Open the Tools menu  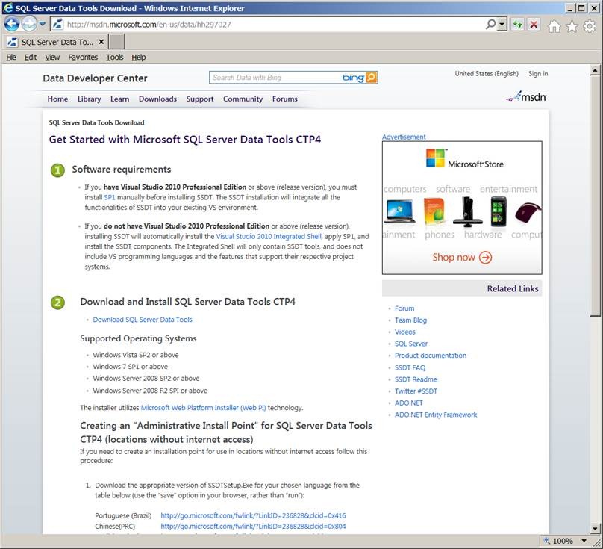pos(115,57)
